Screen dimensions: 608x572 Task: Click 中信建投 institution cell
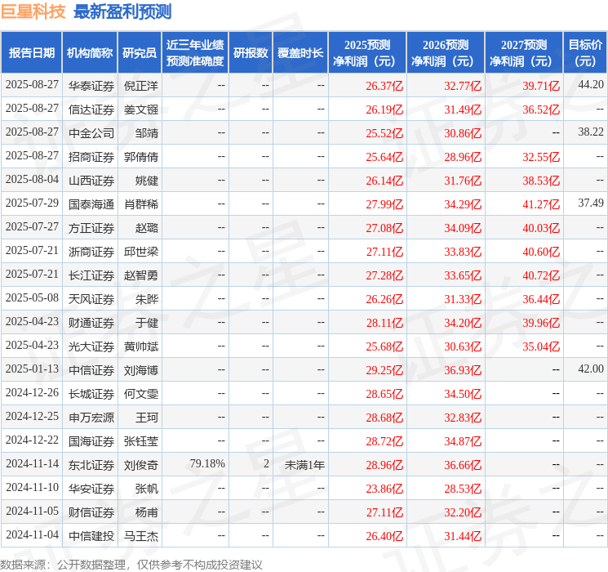pos(91,536)
